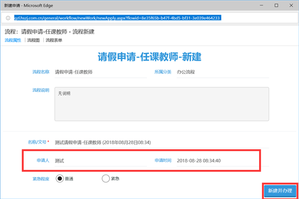Maximize the Edge window
This screenshot has width=299, height=199.
pyautogui.click(x=276, y=5)
